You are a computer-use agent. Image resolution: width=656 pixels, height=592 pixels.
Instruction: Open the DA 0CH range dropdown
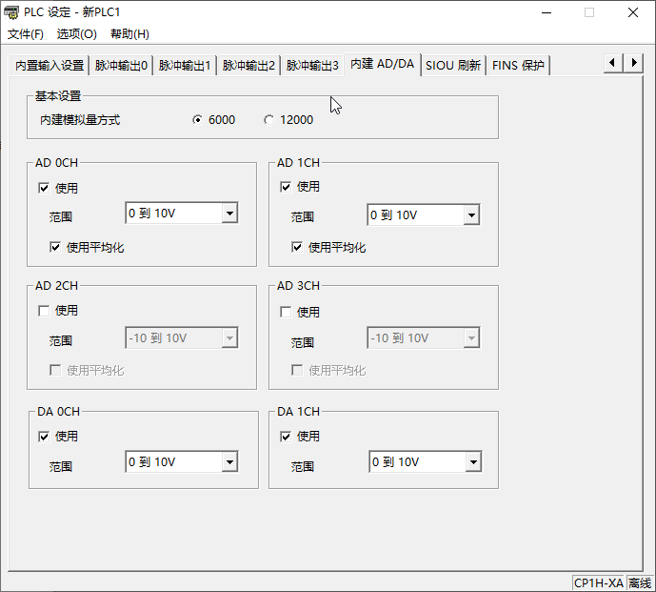click(229, 462)
